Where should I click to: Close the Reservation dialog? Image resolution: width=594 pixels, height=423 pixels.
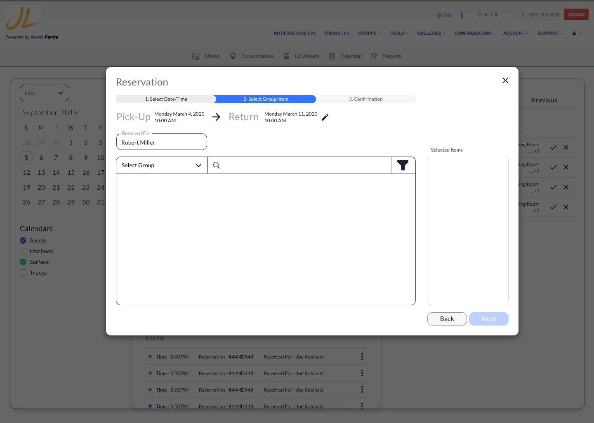[x=505, y=81]
